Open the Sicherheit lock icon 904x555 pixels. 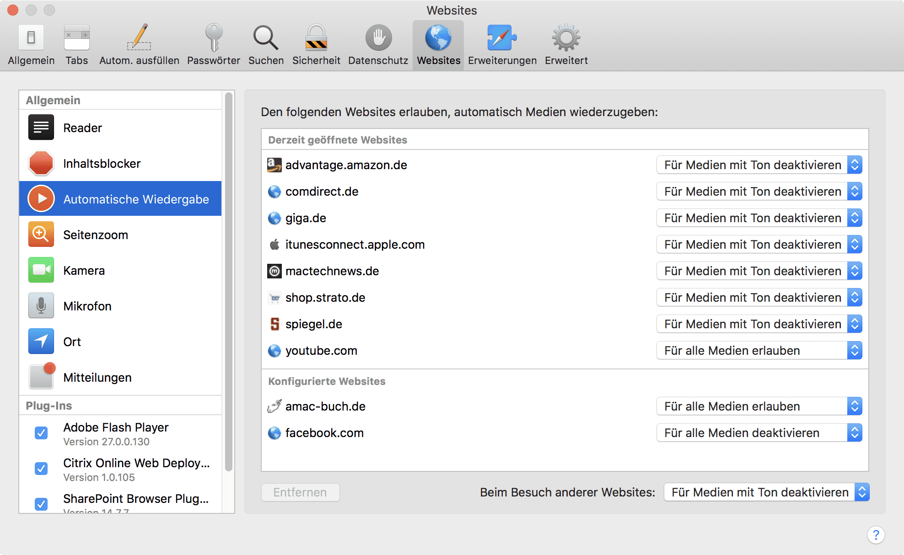[316, 37]
